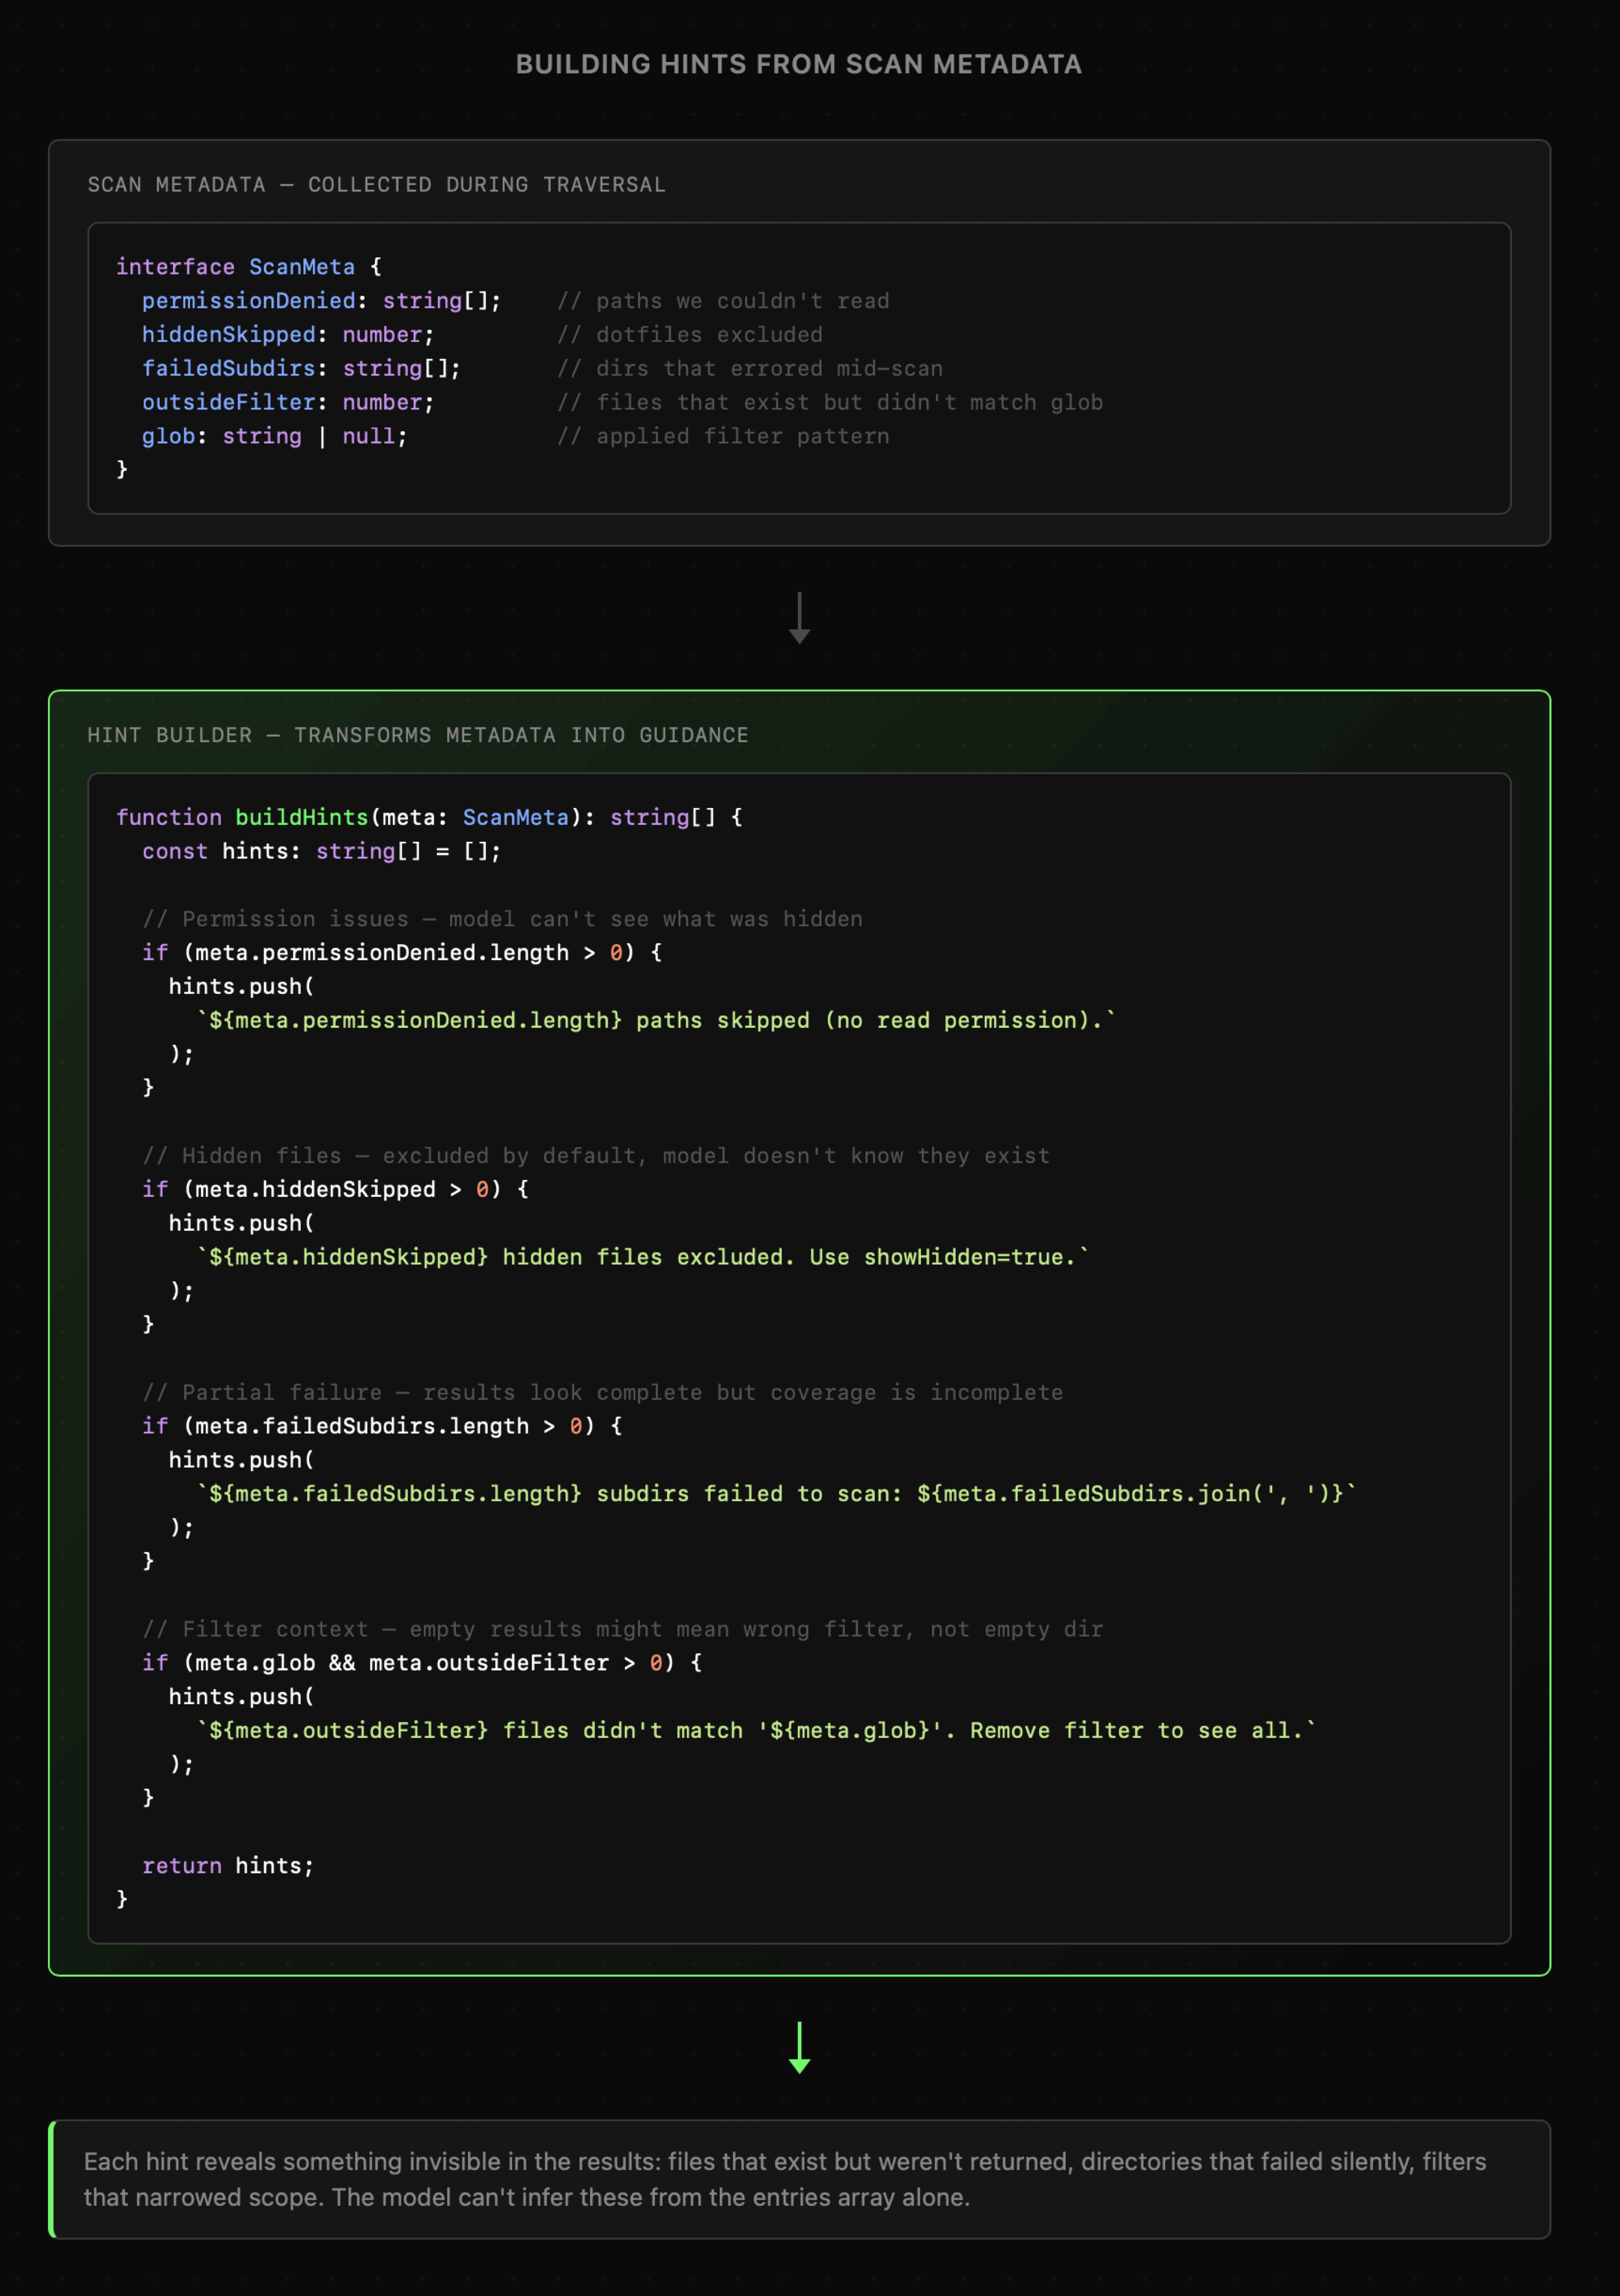Image resolution: width=1620 pixels, height=2296 pixels.
Task: Click the 'interface ScanMeta' declaration line
Action: click(248, 267)
